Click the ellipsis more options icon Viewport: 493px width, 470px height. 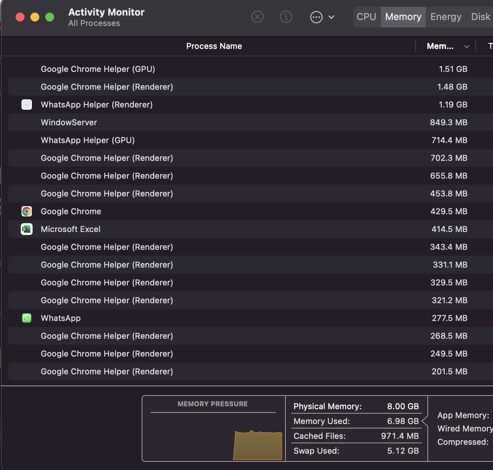[316, 17]
